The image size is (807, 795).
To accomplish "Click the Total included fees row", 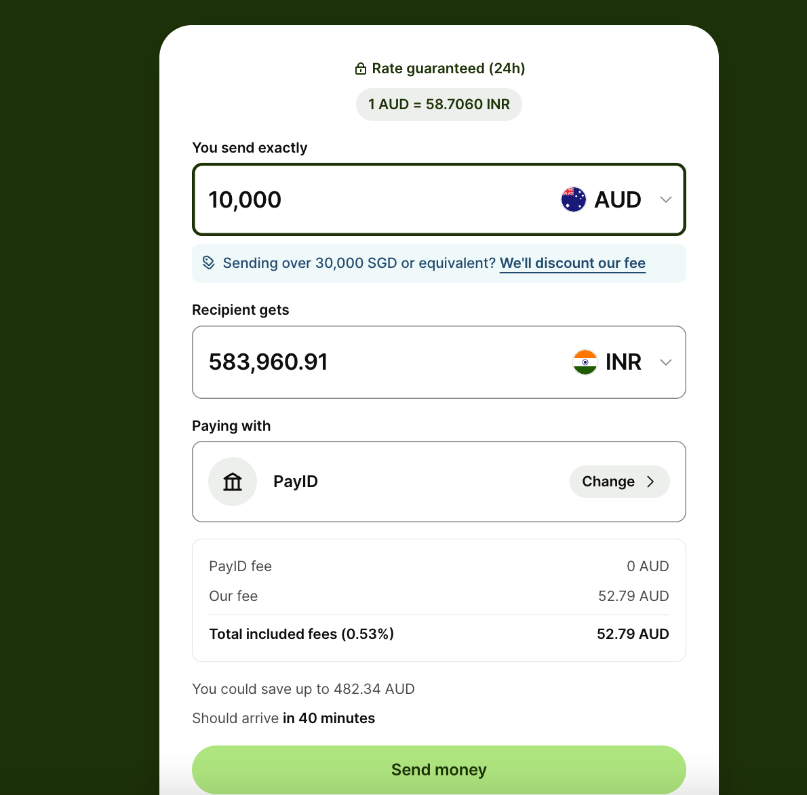I will pyautogui.click(x=439, y=634).
